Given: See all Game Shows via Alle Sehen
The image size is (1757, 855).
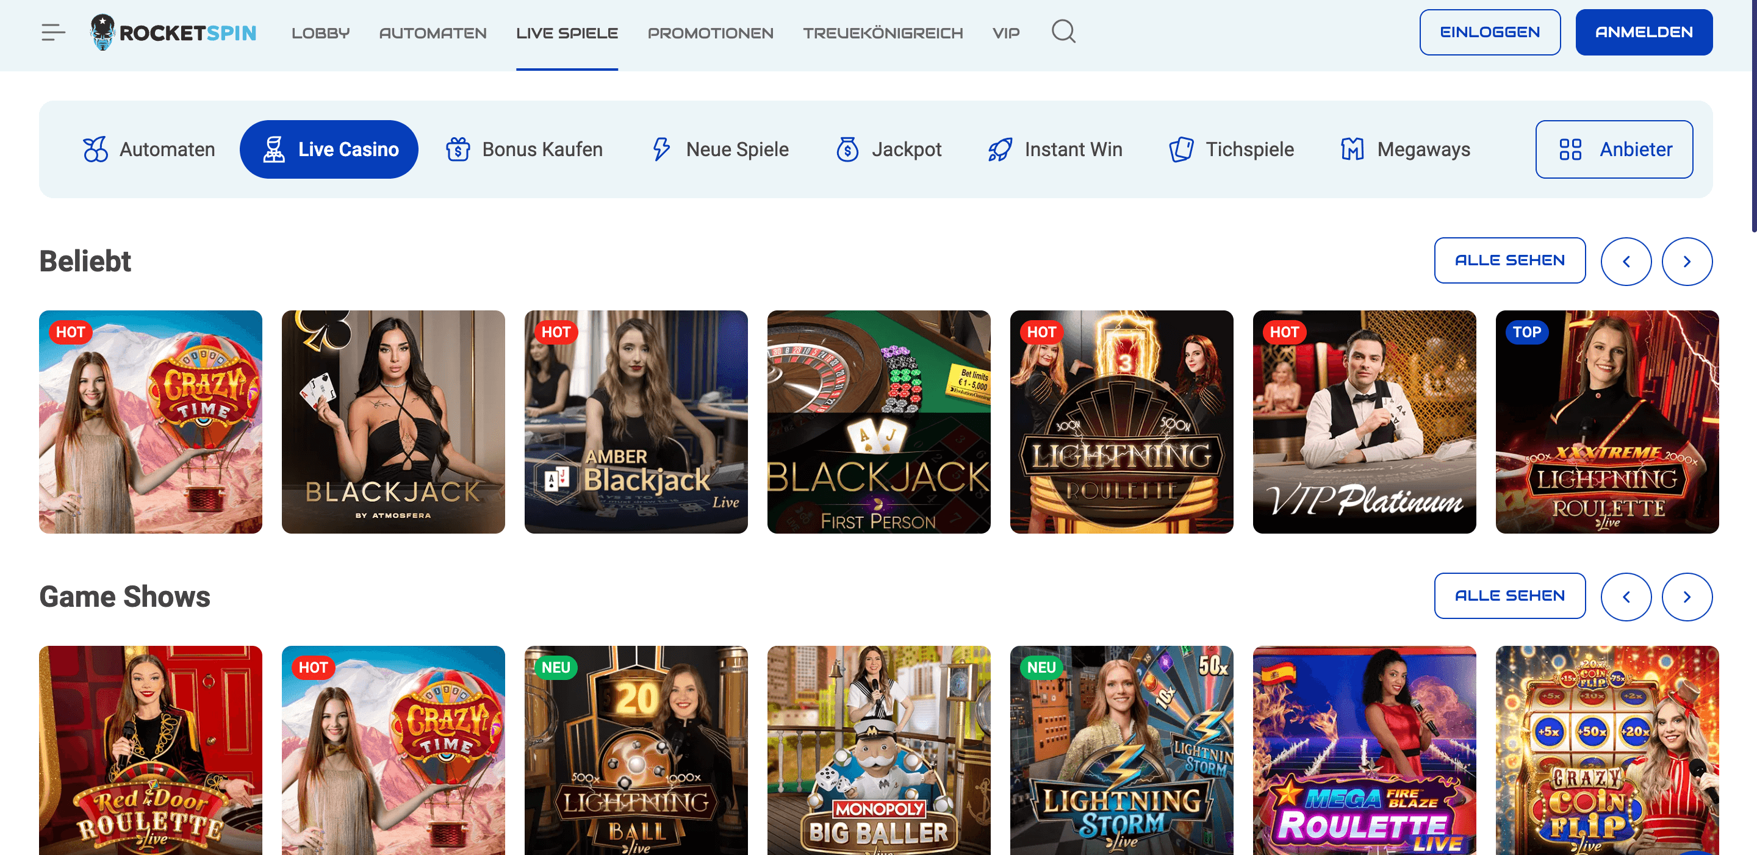Looking at the screenshot, I should pyautogui.click(x=1509, y=596).
